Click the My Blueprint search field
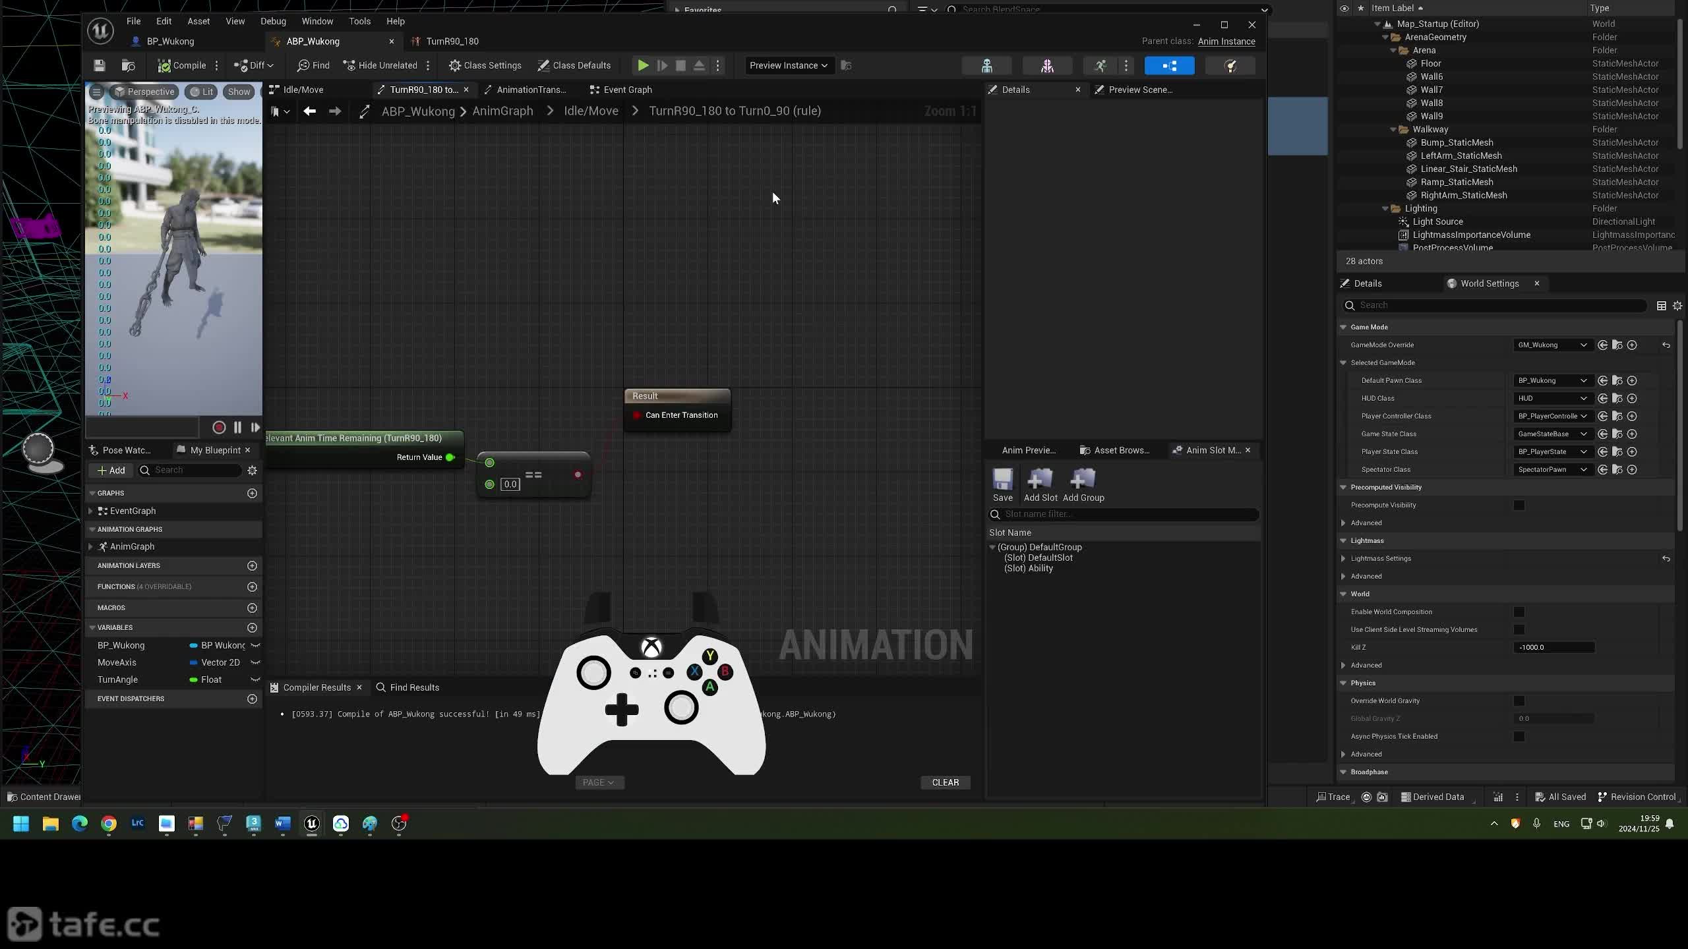This screenshot has height=949, width=1688. coord(190,470)
